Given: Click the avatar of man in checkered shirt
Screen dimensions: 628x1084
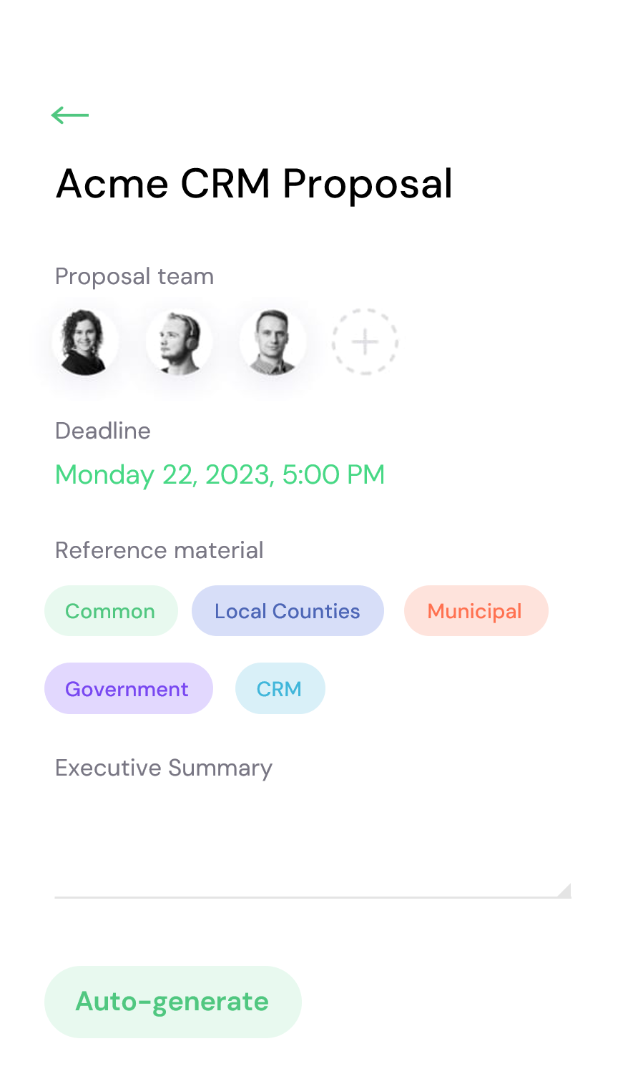Looking at the screenshot, I should tap(273, 342).
